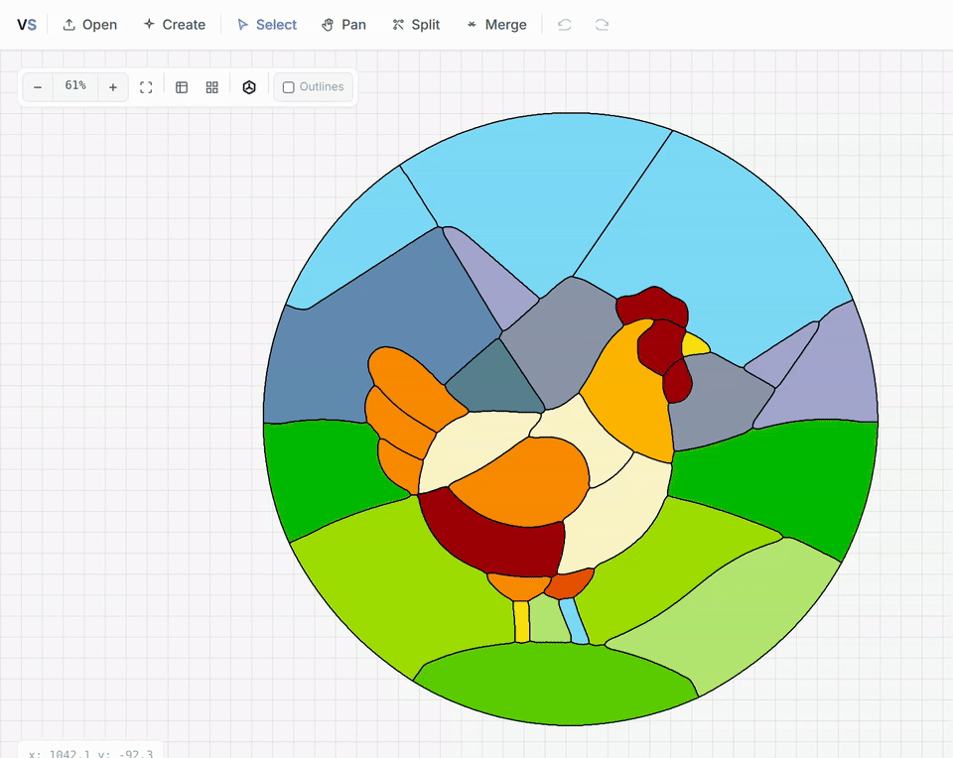Switch to the Pan tool
Viewport: 953px width, 758px height.
[x=343, y=25]
